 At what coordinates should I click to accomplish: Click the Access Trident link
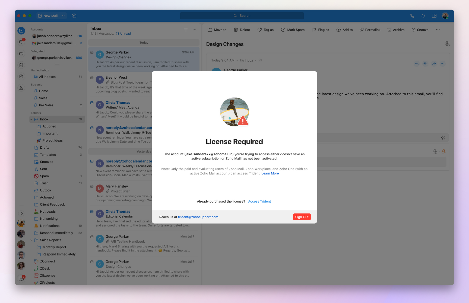[259, 202]
